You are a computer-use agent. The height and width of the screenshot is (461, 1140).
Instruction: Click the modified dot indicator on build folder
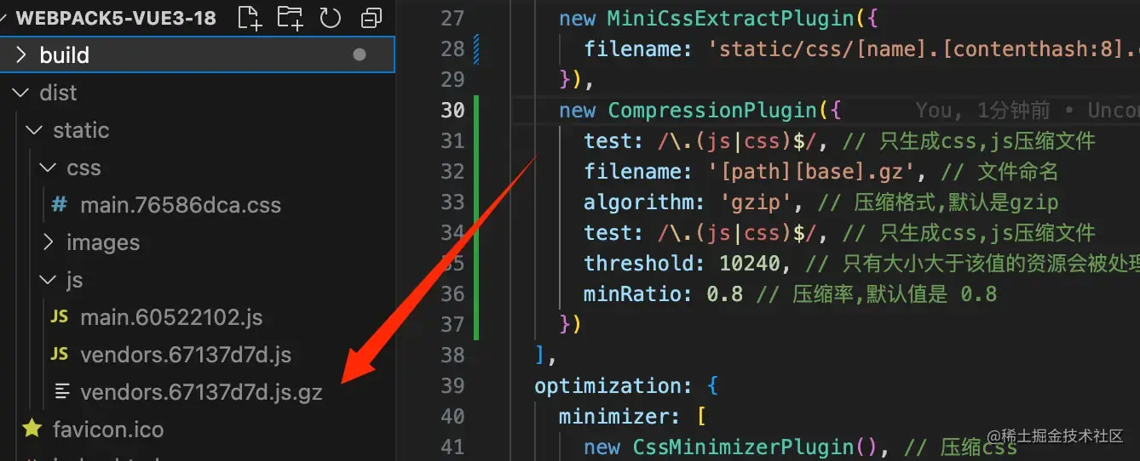[360, 54]
